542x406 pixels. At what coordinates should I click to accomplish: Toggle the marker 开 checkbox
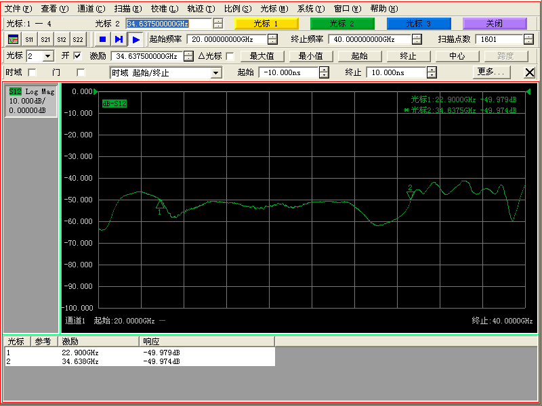coord(76,55)
